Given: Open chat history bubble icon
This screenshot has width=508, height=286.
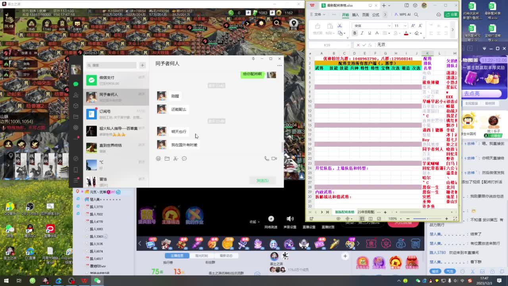Looking at the screenshot, I should click(x=184, y=158).
